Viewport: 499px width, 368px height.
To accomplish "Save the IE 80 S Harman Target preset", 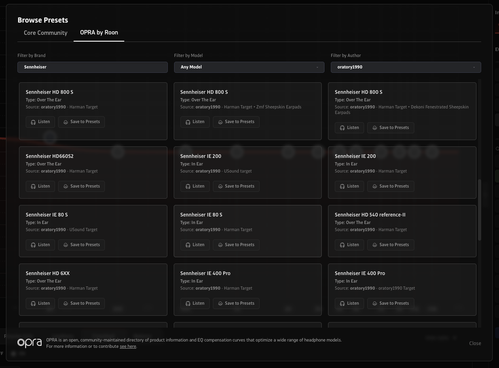I will (x=236, y=245).
